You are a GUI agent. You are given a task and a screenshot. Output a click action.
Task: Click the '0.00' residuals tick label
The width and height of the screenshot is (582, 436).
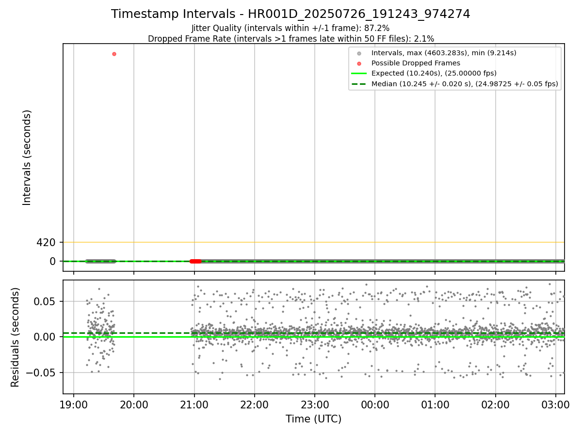45,337
